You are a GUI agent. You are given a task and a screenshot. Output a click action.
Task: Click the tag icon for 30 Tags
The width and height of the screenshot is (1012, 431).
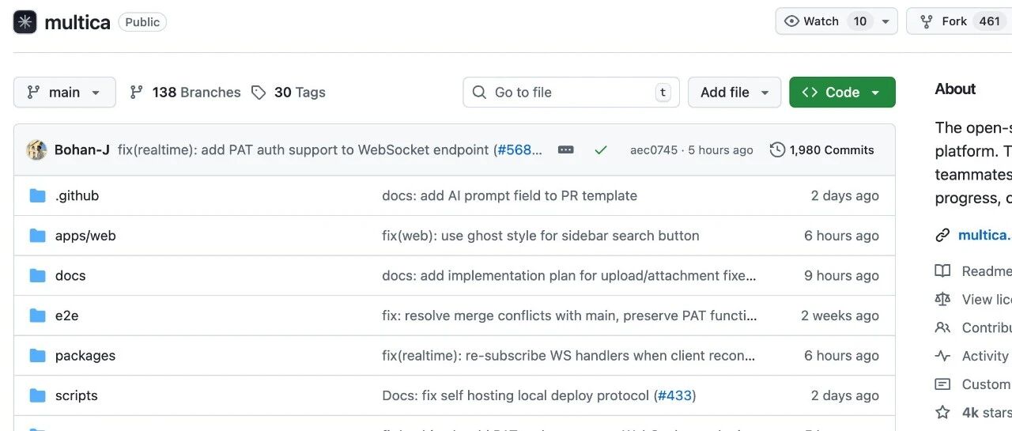click(259, 93)
